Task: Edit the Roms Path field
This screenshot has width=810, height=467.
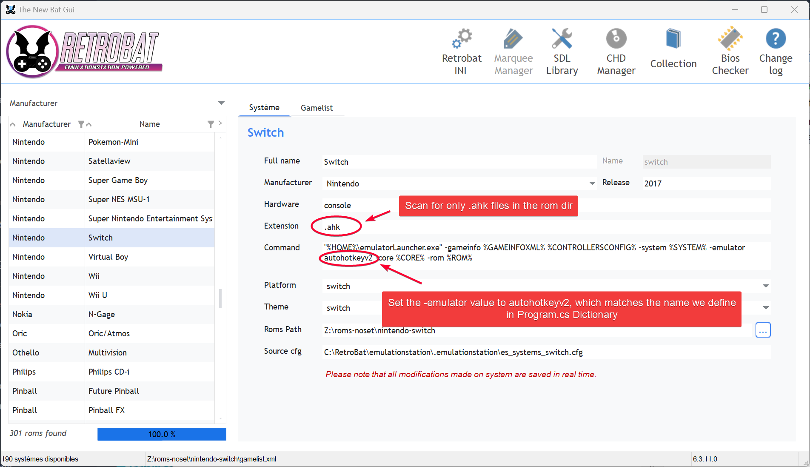Action: coord(537,330)
